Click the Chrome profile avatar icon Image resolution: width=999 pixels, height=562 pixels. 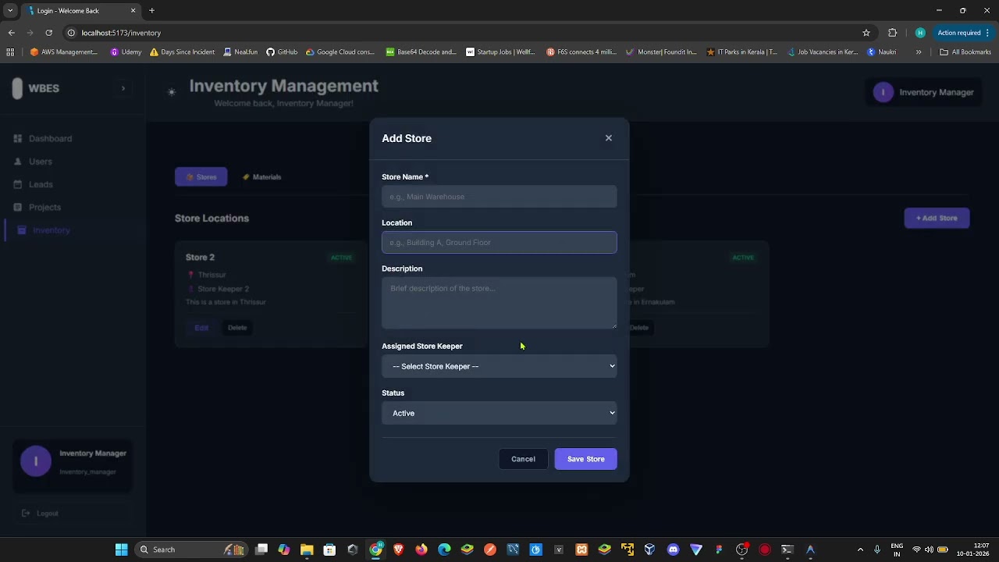(920, 33)
